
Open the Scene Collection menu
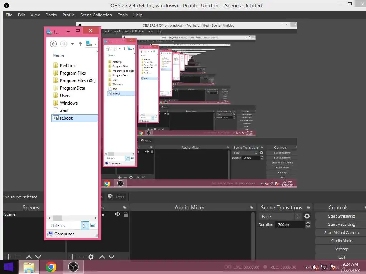(x=96, y=15)
